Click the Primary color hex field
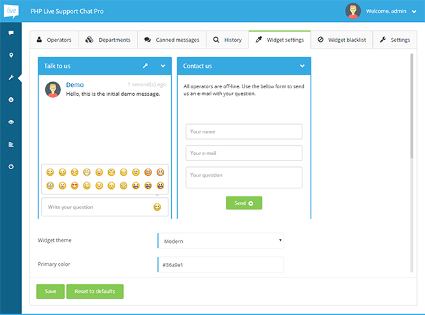 pos(220,264)
